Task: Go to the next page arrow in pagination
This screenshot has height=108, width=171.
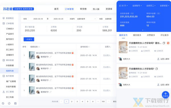Action: 109,101
